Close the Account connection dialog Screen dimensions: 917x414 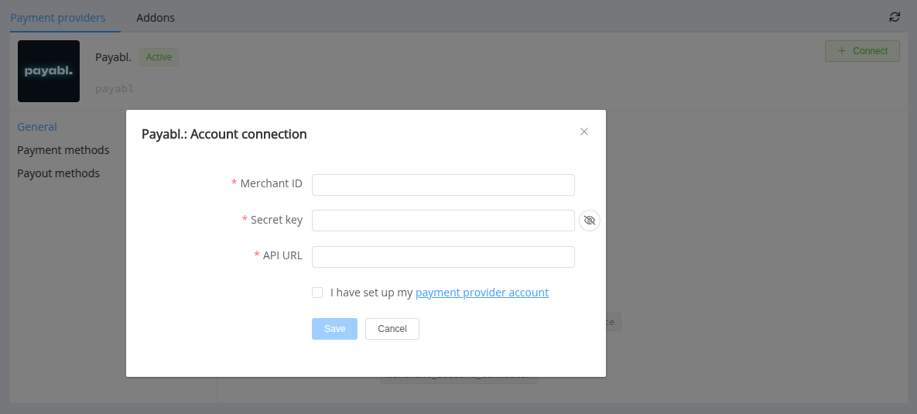(584, 132)
